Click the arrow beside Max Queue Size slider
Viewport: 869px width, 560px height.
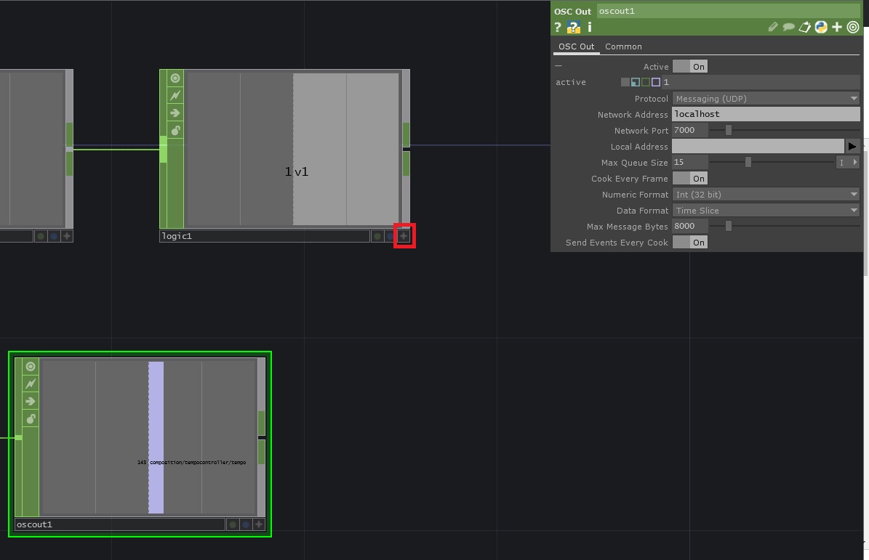click(855, 163)
